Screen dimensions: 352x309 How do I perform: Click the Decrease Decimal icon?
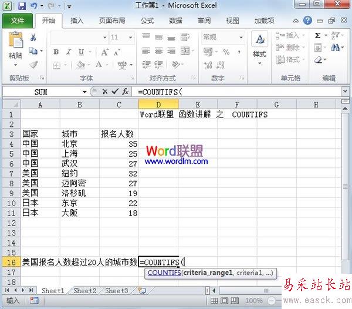[220, 65]
